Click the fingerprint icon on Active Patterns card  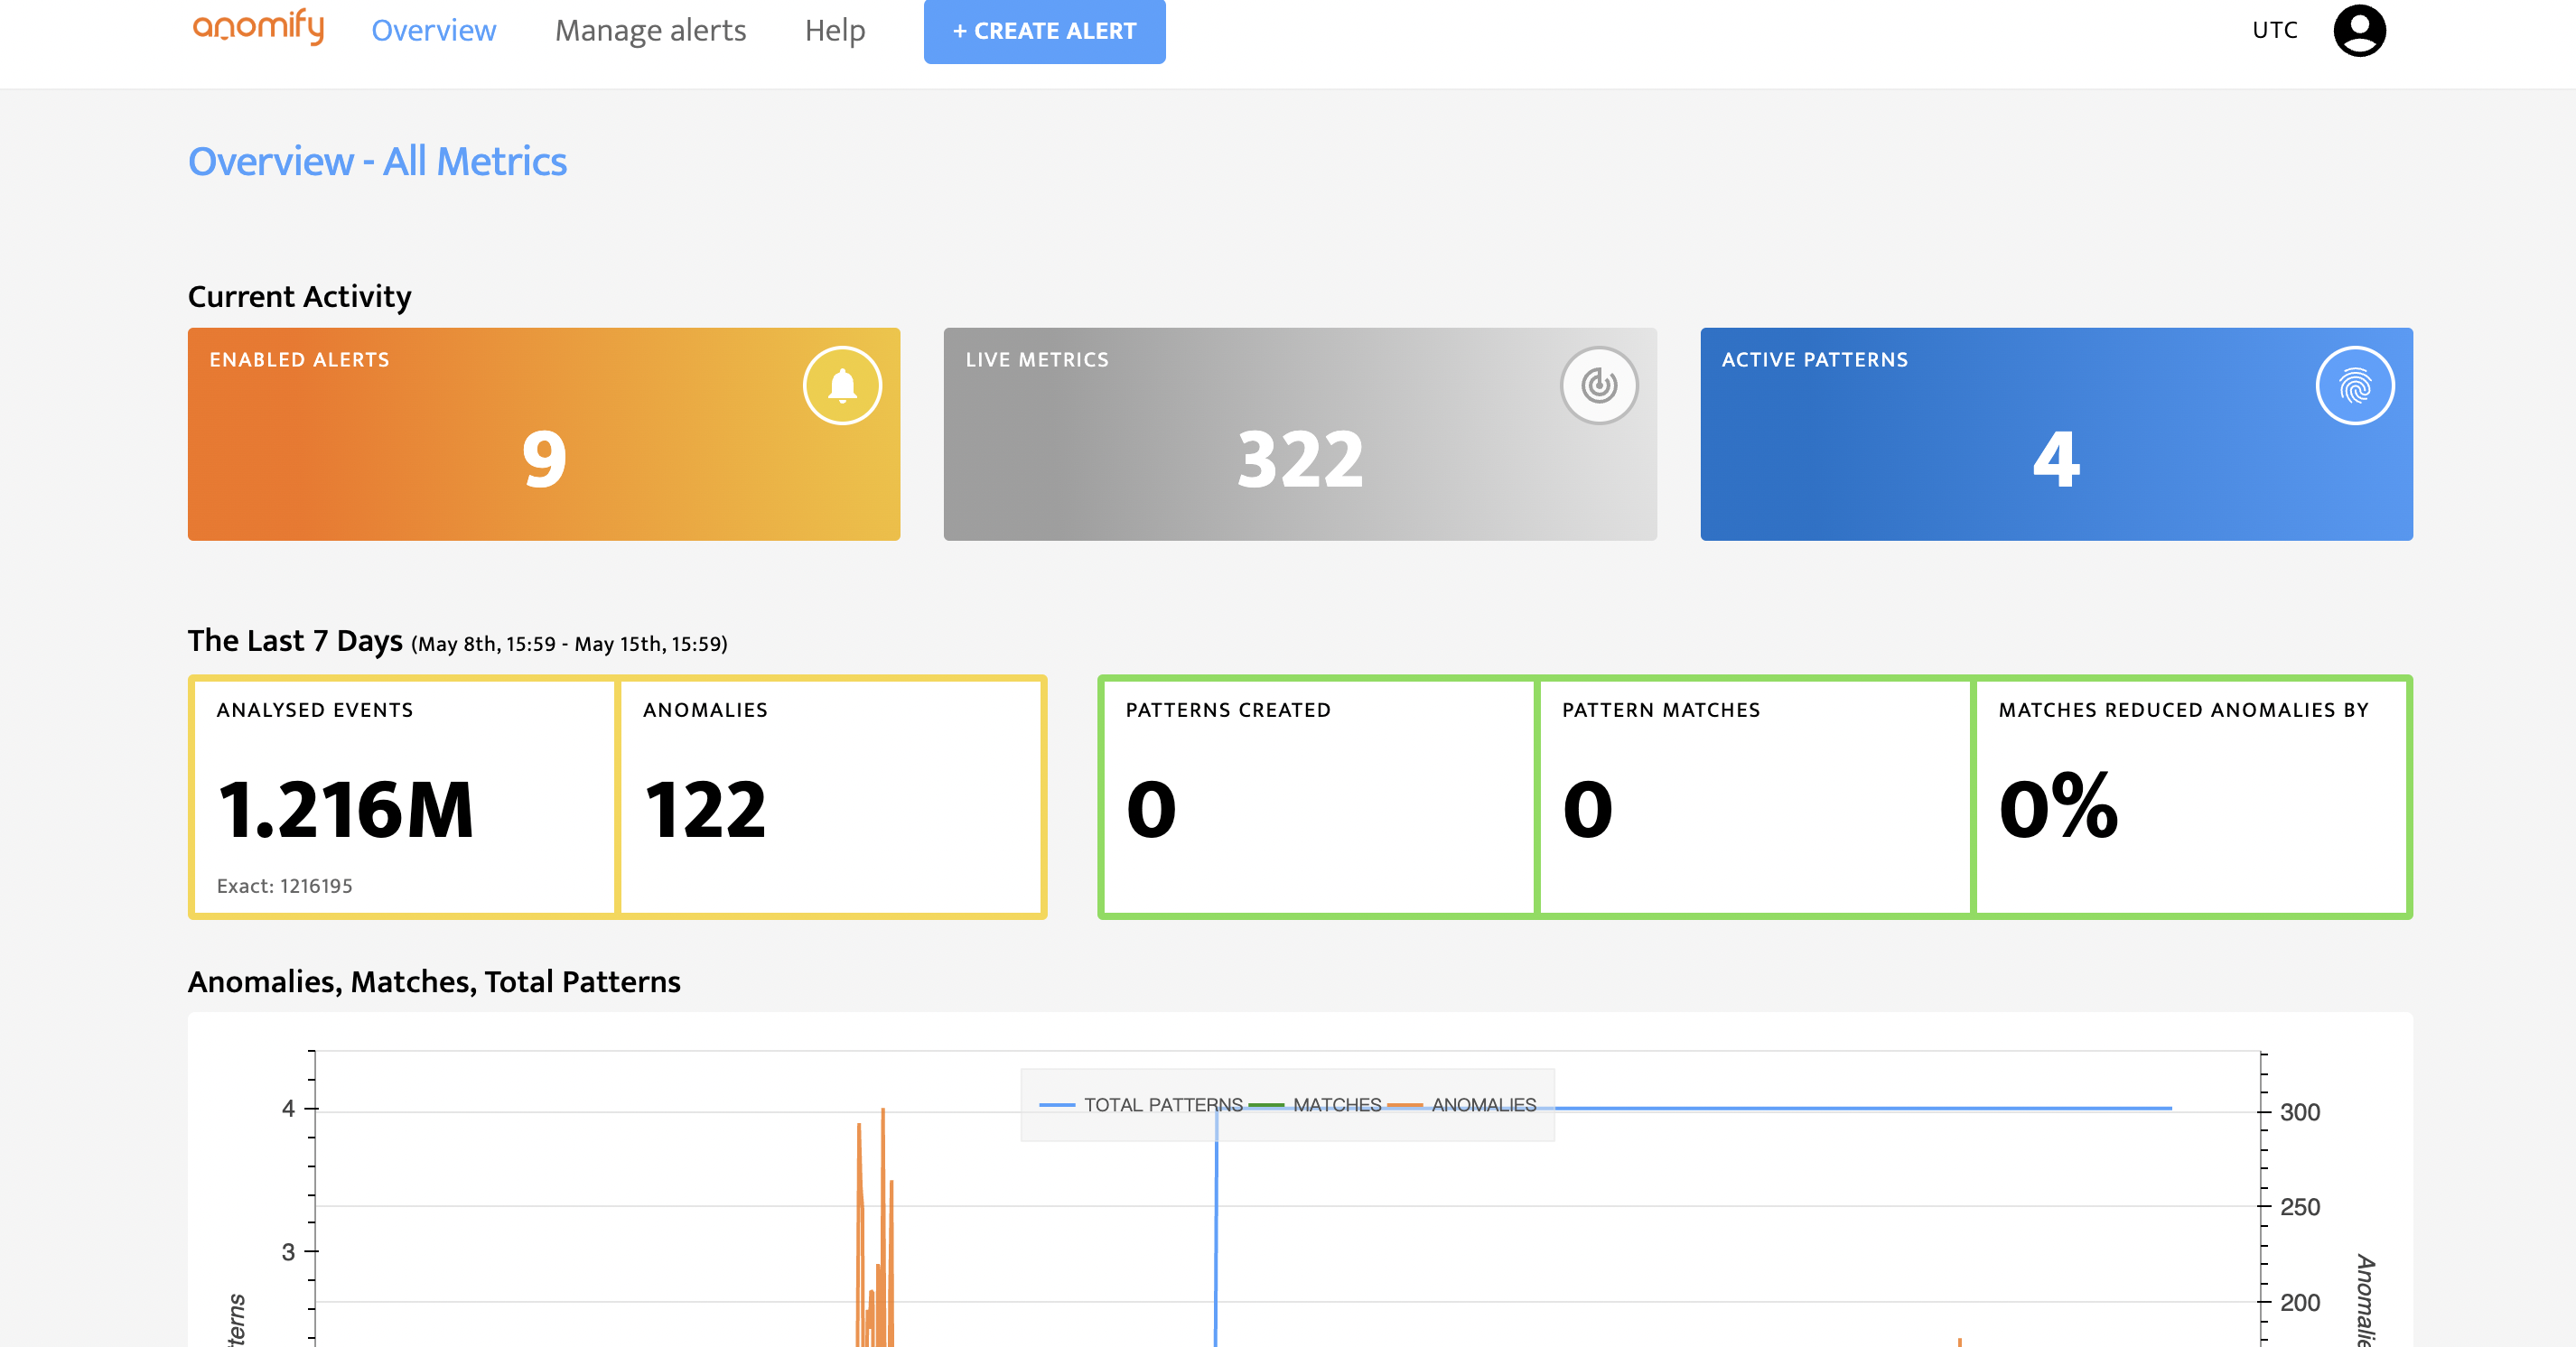pyautogui.click(x=2355, y=385)
